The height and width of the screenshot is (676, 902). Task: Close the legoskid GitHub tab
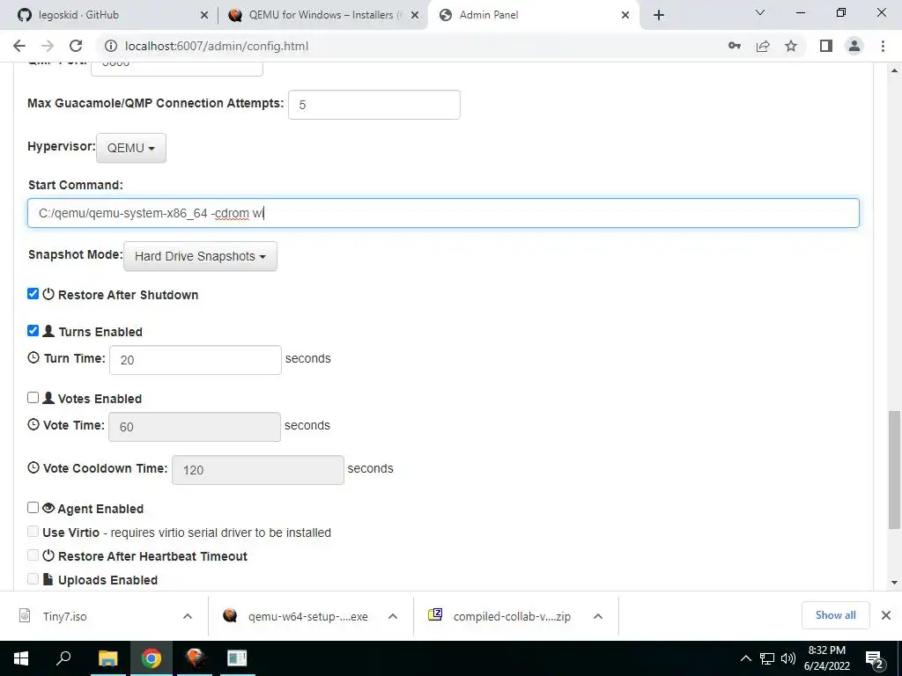(204, 15)
